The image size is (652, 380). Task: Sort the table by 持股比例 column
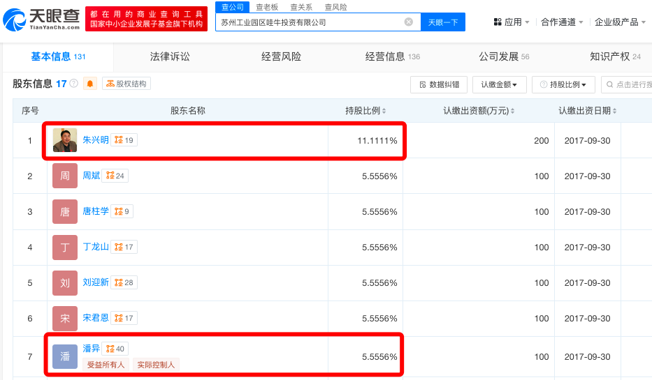pyautogui.click(x=365, y=111)
